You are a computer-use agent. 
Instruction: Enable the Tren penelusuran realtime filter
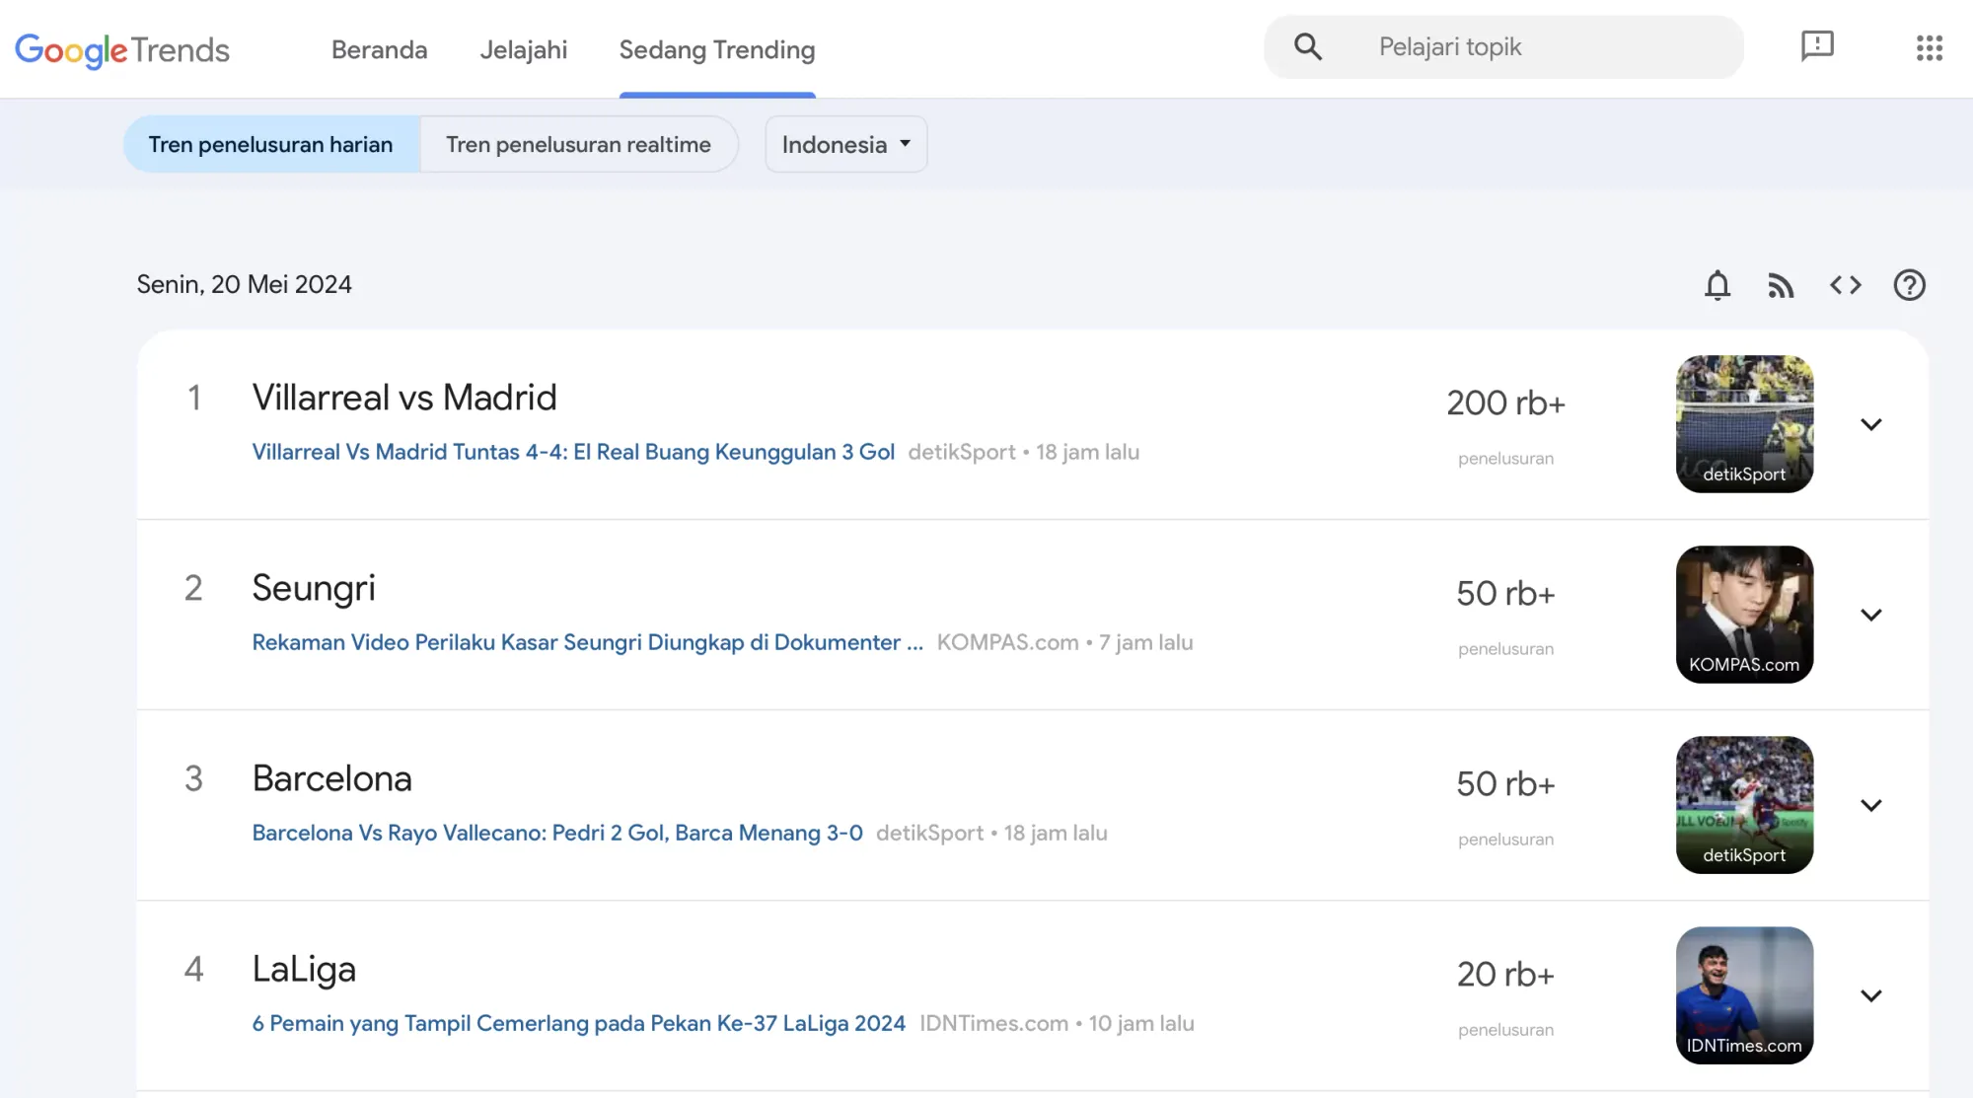pos(578,144)
